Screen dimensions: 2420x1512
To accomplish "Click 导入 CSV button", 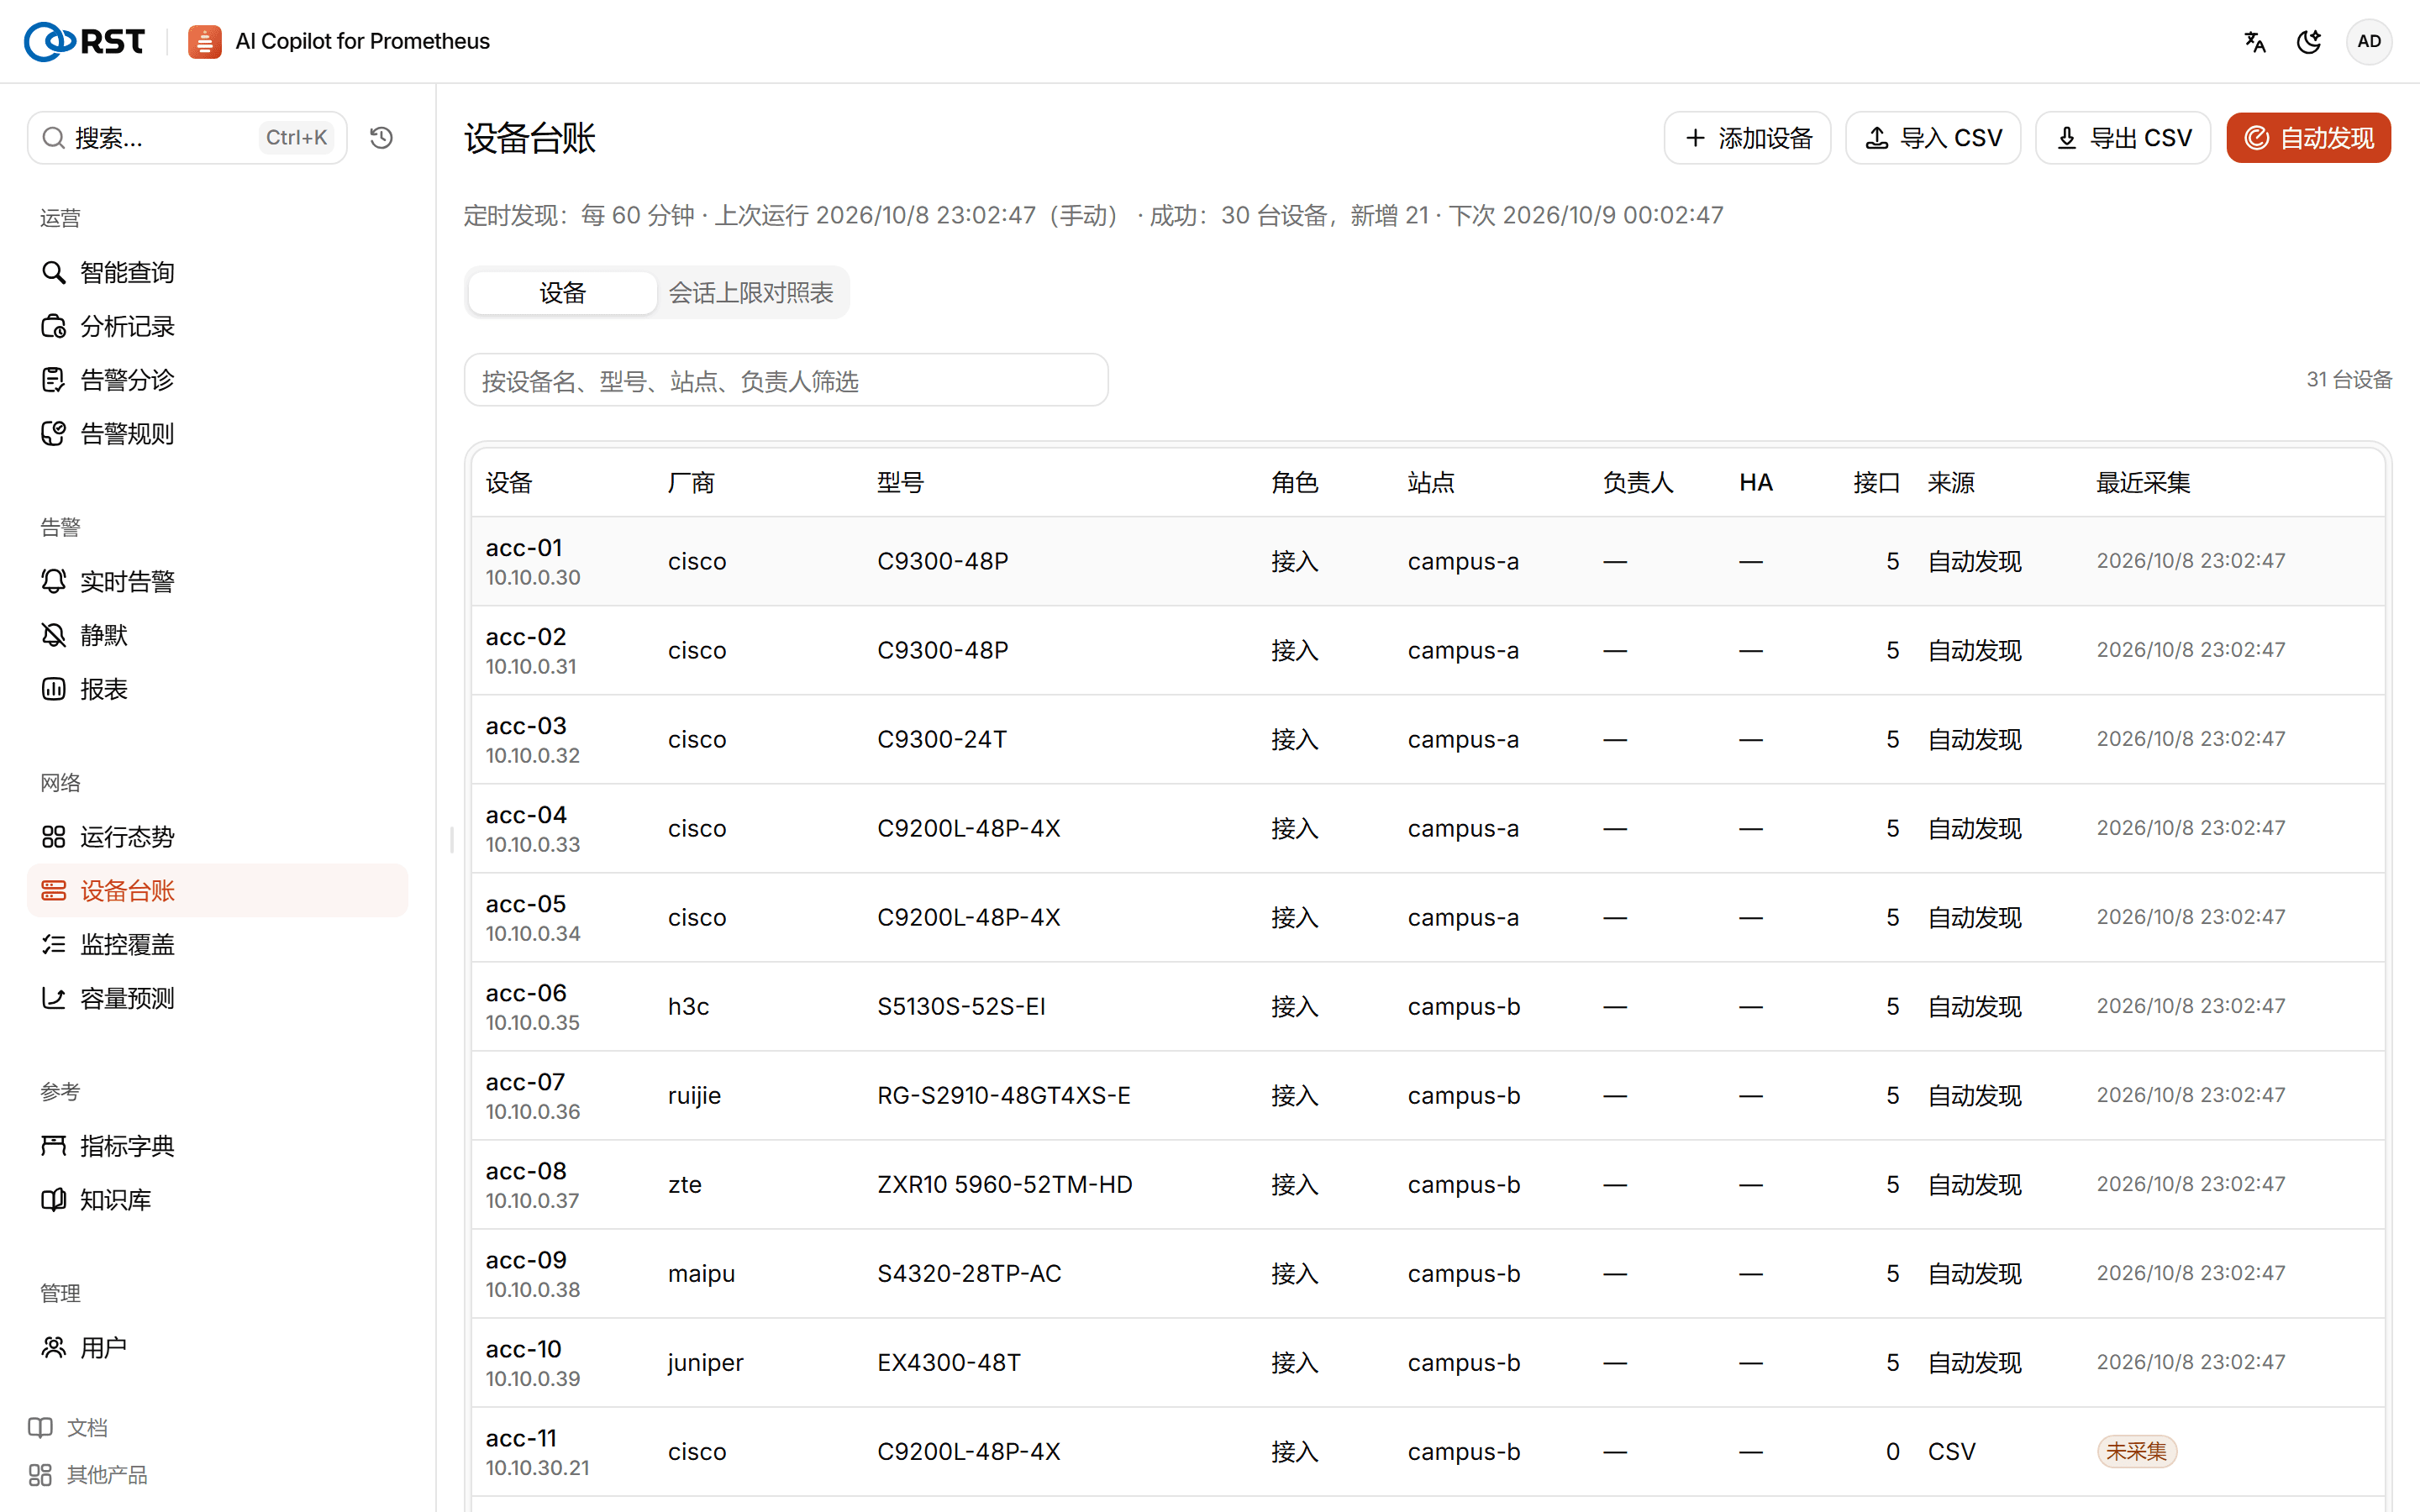I will click(1933, 138).
